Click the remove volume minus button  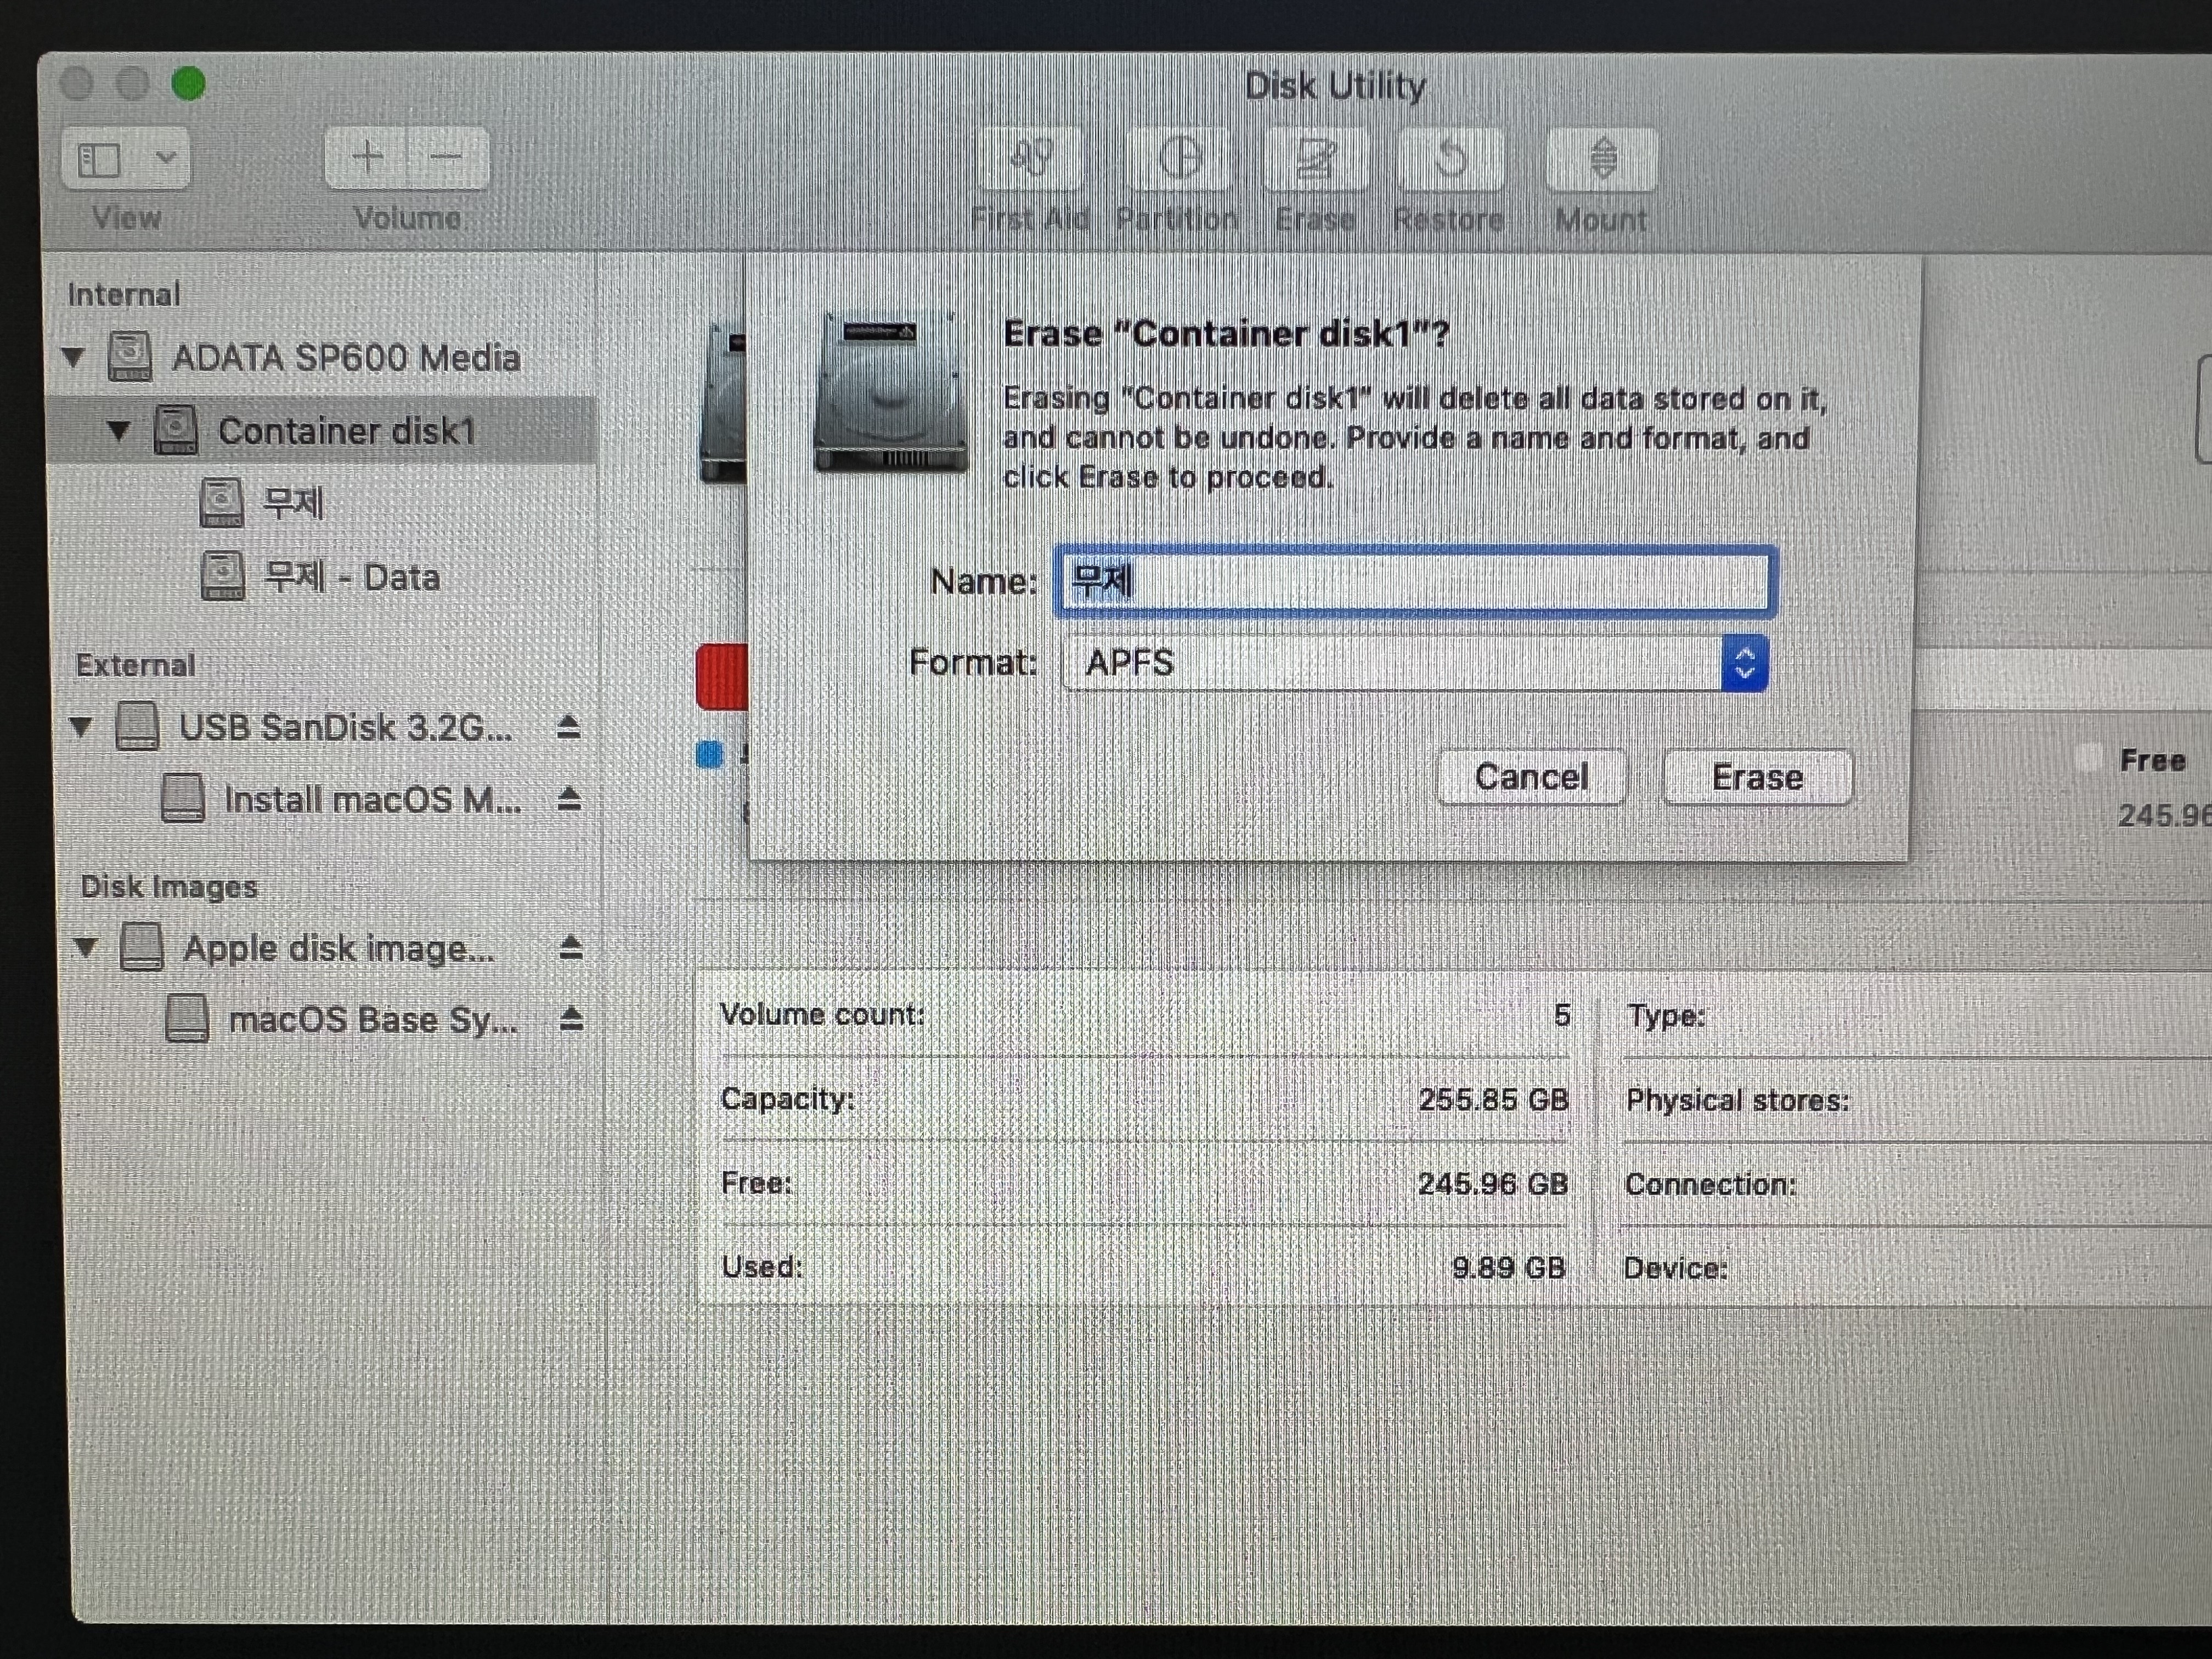(x=446, y=157)
